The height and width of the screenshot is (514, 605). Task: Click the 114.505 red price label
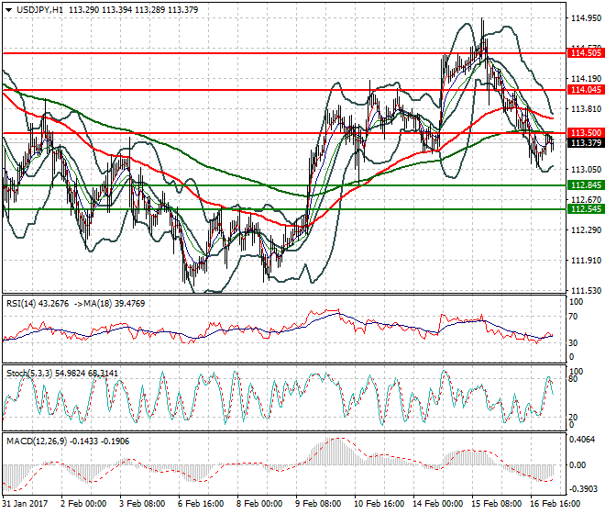click(586, 53)
